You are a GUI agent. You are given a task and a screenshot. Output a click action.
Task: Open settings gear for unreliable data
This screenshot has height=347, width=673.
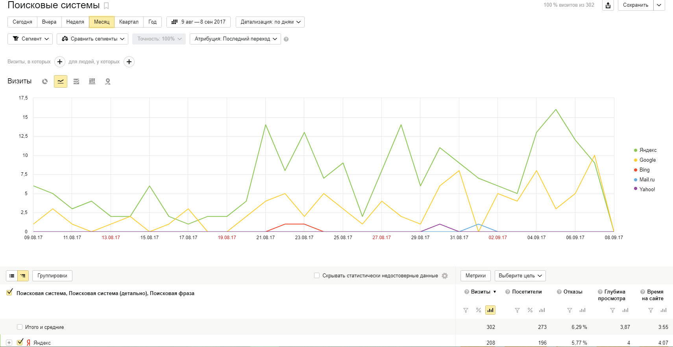click(445, 276)
